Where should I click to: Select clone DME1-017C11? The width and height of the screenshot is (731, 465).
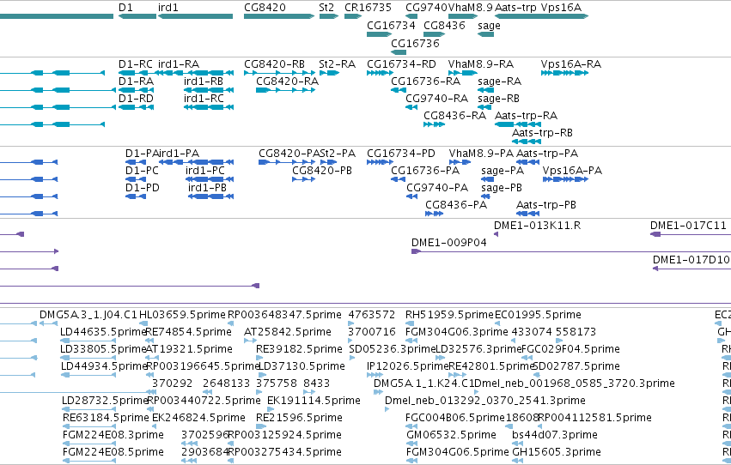[688, 226]
